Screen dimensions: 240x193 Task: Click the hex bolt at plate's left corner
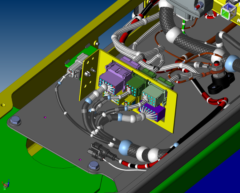(15, 121)
